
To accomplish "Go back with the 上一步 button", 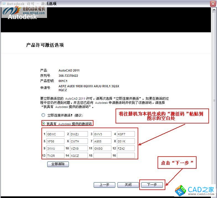I will pos(104,185).
